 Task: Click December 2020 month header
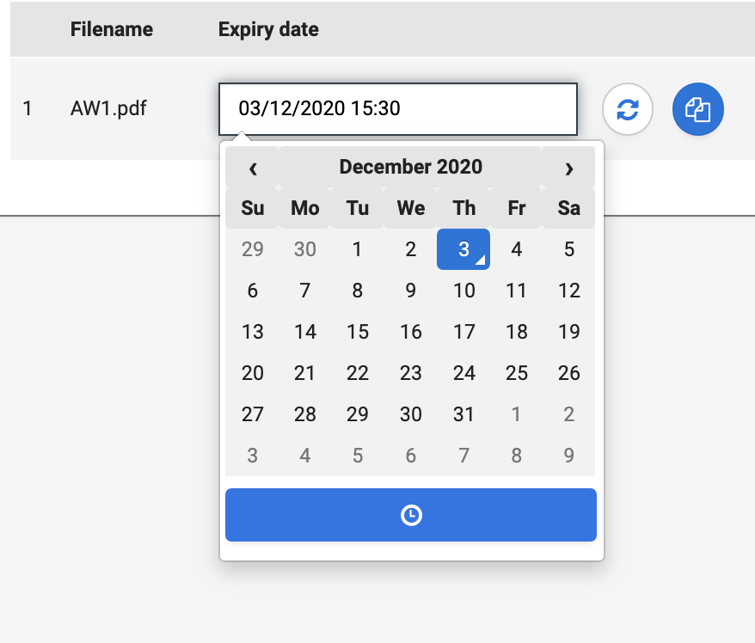coord(410,167)
